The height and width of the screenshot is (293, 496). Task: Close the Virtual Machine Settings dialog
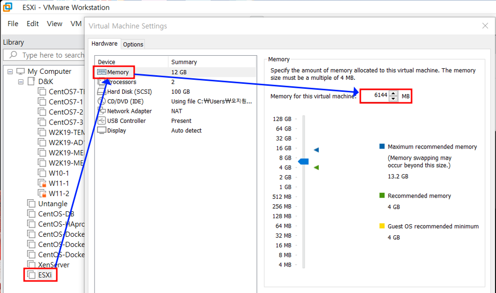(x=485, y=26)
